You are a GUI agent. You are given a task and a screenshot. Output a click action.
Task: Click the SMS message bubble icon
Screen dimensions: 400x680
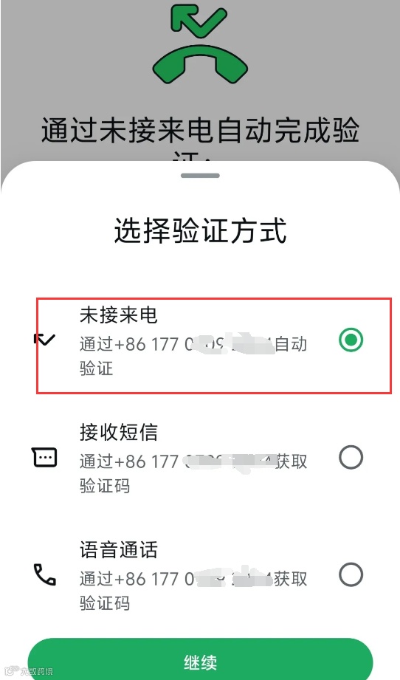click(44, 457)
